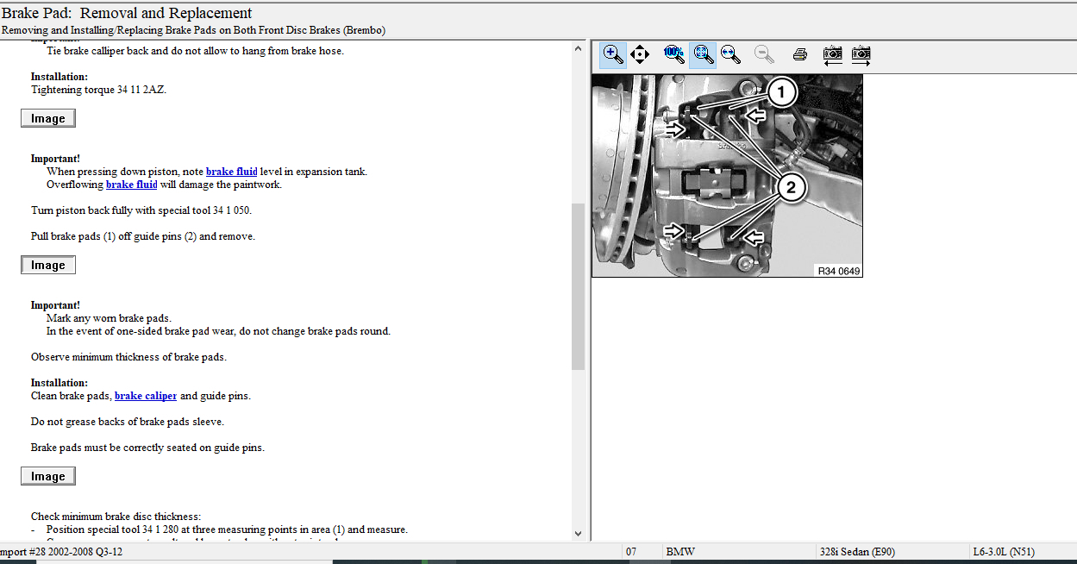The image size is (1077, 564).
Task: Click 'Turn piston back fully' instruction text
Action: point(141,210)
